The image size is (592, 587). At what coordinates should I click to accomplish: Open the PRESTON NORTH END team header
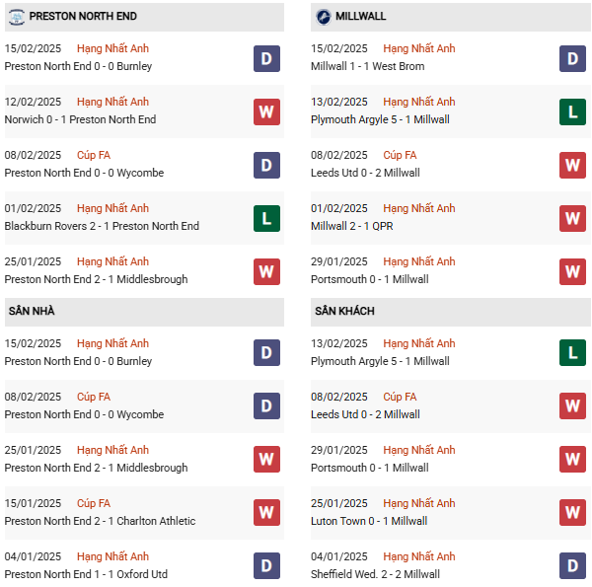pos(83,17)
